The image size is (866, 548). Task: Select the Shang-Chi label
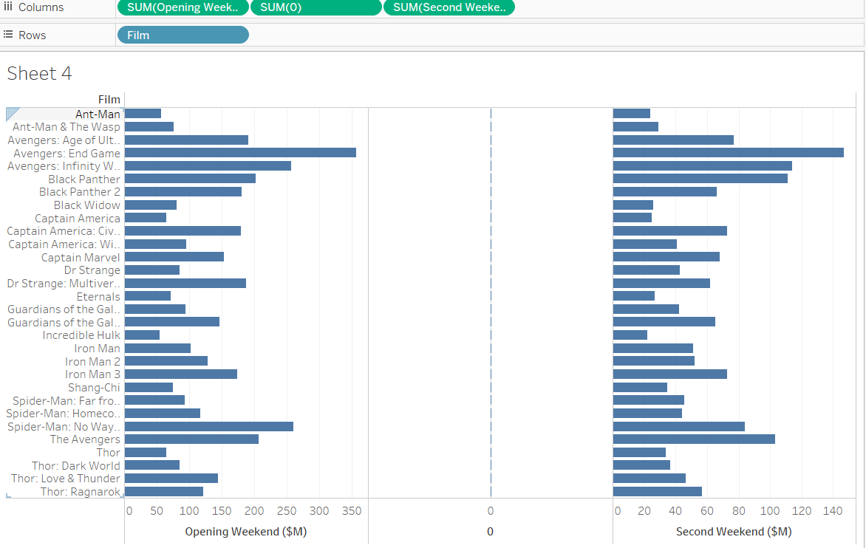point(94,388)
